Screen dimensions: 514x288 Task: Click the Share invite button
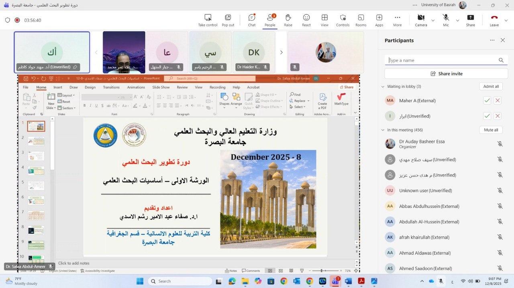click(446, 74)
